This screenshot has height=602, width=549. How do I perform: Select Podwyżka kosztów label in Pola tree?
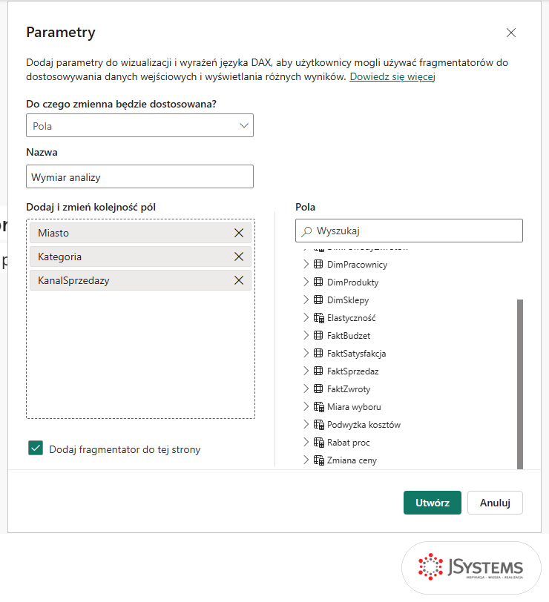(x=364, y=425)
